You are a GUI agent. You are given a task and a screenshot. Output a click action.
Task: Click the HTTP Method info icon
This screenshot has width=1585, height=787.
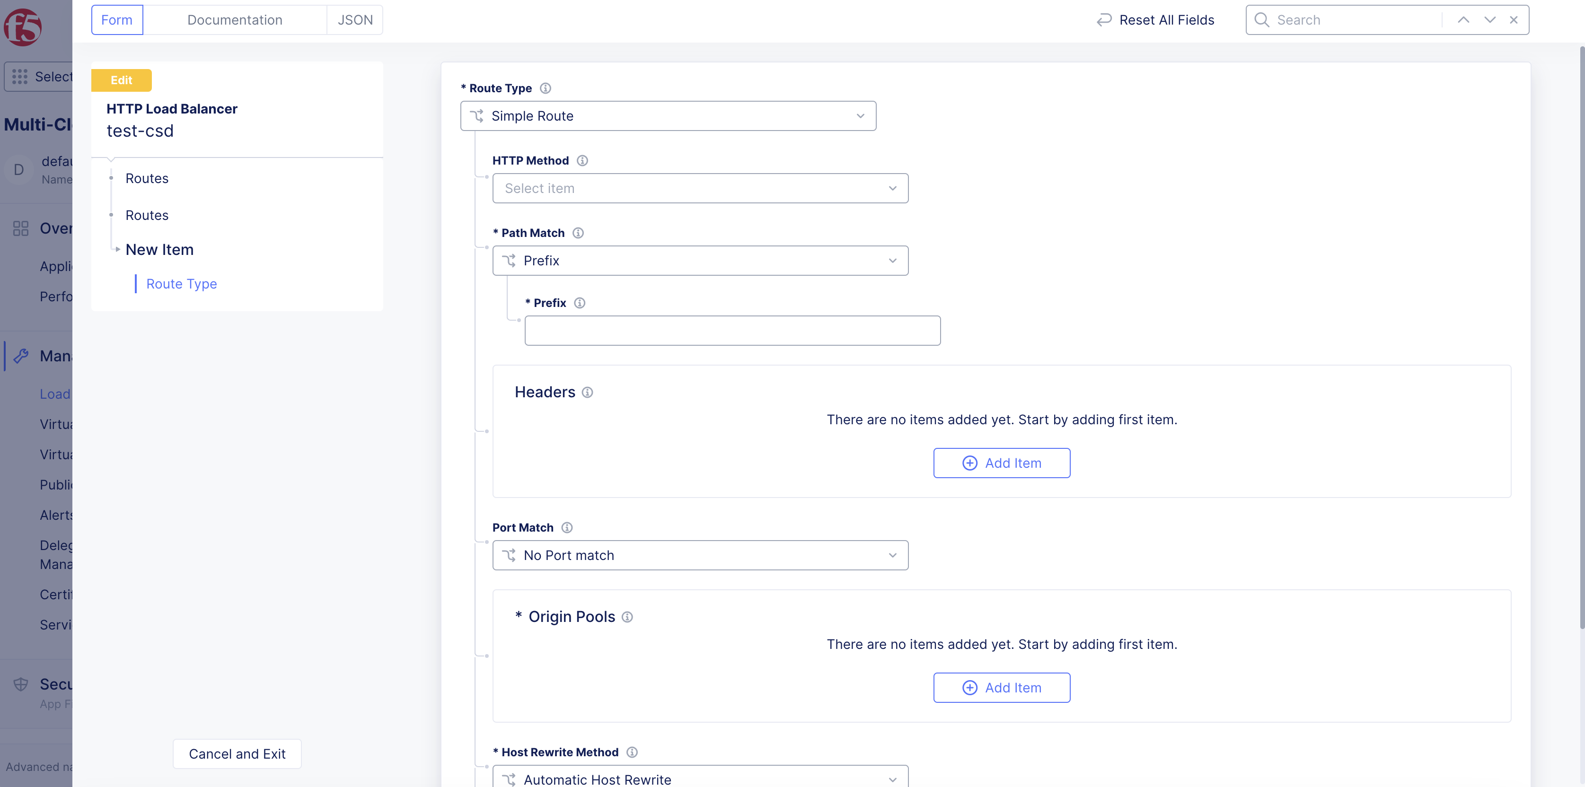[x=582, y=160]
